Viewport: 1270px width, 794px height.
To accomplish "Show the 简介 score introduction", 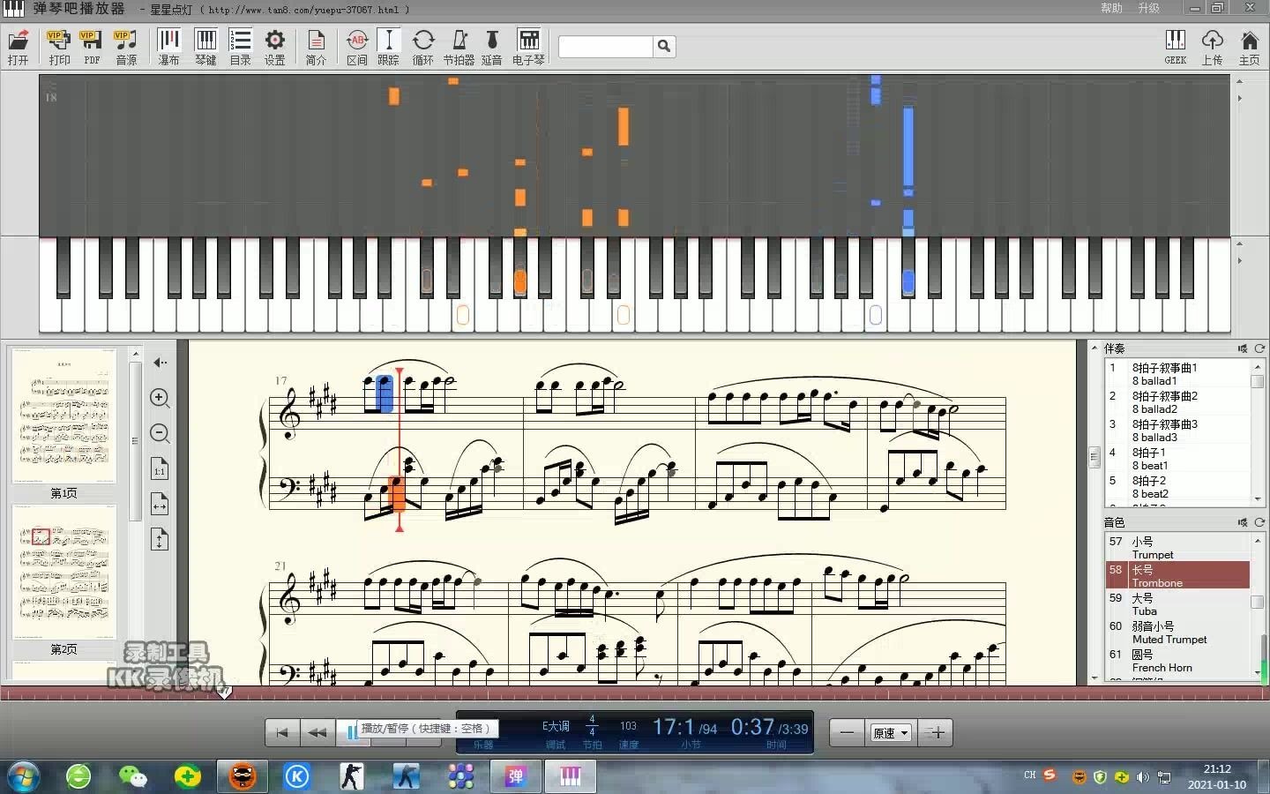I will click(x=316, y=47).
